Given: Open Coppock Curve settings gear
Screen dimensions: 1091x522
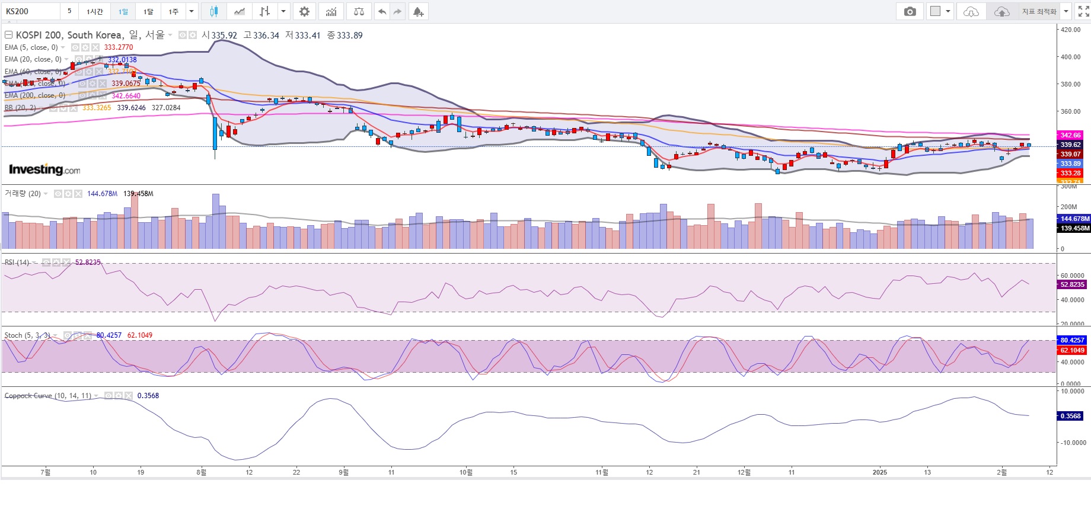Looking at the screenshot, I should click(119, 395).
